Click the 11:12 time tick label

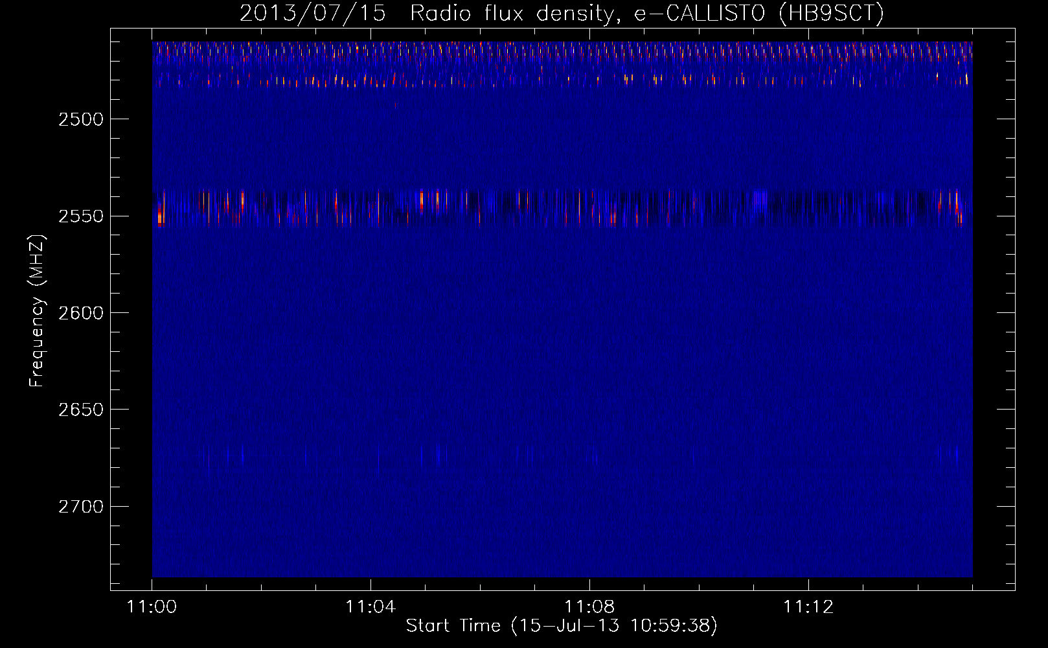click(808, 607)
